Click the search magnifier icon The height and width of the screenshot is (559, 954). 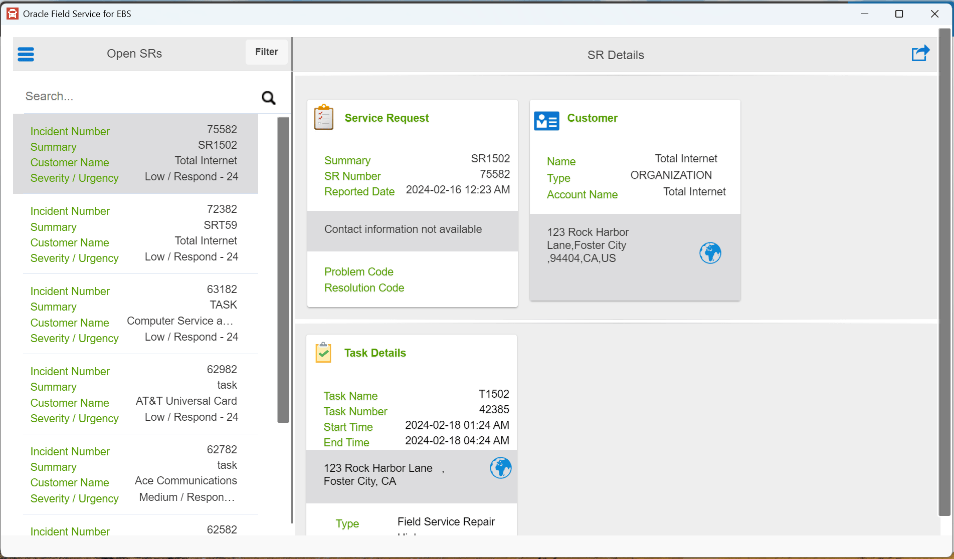pyautogui.click(x=269, y=98)
